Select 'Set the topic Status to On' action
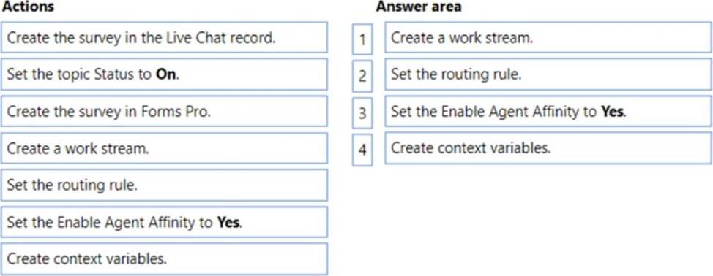713x276 pixels. coord(164,74)
